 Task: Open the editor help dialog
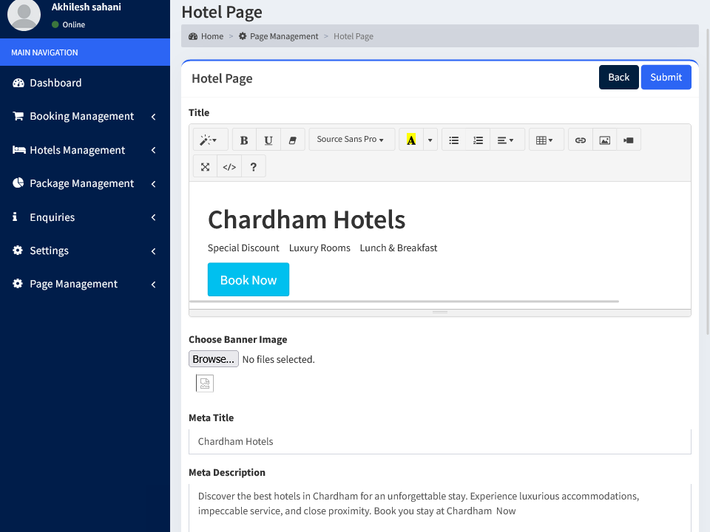[254, 167]
